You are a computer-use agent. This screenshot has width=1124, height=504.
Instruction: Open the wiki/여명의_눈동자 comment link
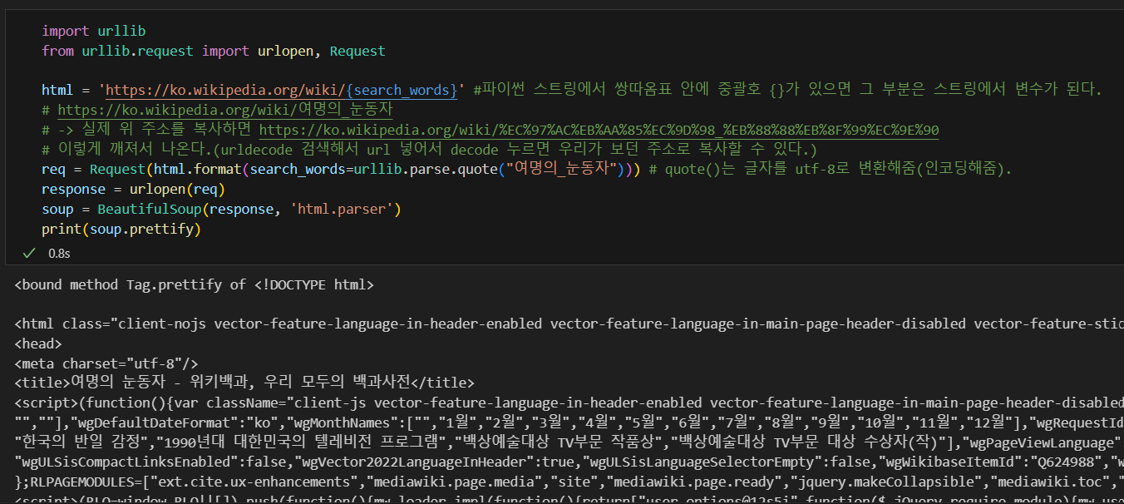(225, 110)
